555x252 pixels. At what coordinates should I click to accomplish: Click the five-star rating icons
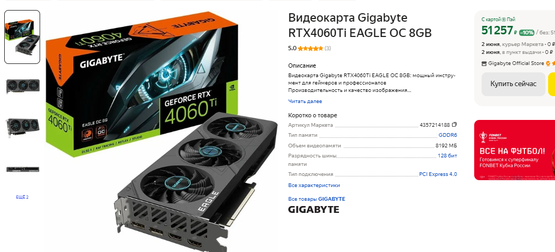(310, 49)
